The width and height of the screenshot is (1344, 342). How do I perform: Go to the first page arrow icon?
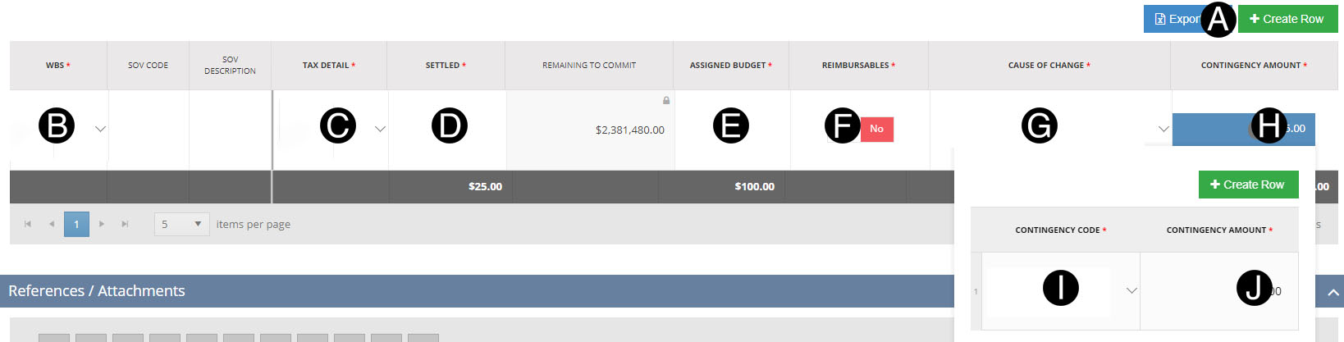coord(28,224)
